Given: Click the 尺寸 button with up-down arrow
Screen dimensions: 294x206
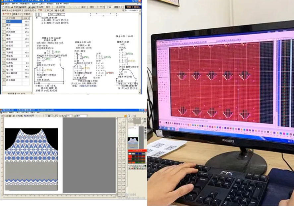Looking at the screenshot, I should tap(100, 7).
